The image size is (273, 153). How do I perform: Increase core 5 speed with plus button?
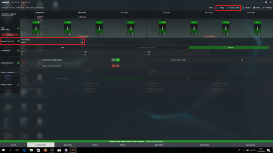click(164, 34)
